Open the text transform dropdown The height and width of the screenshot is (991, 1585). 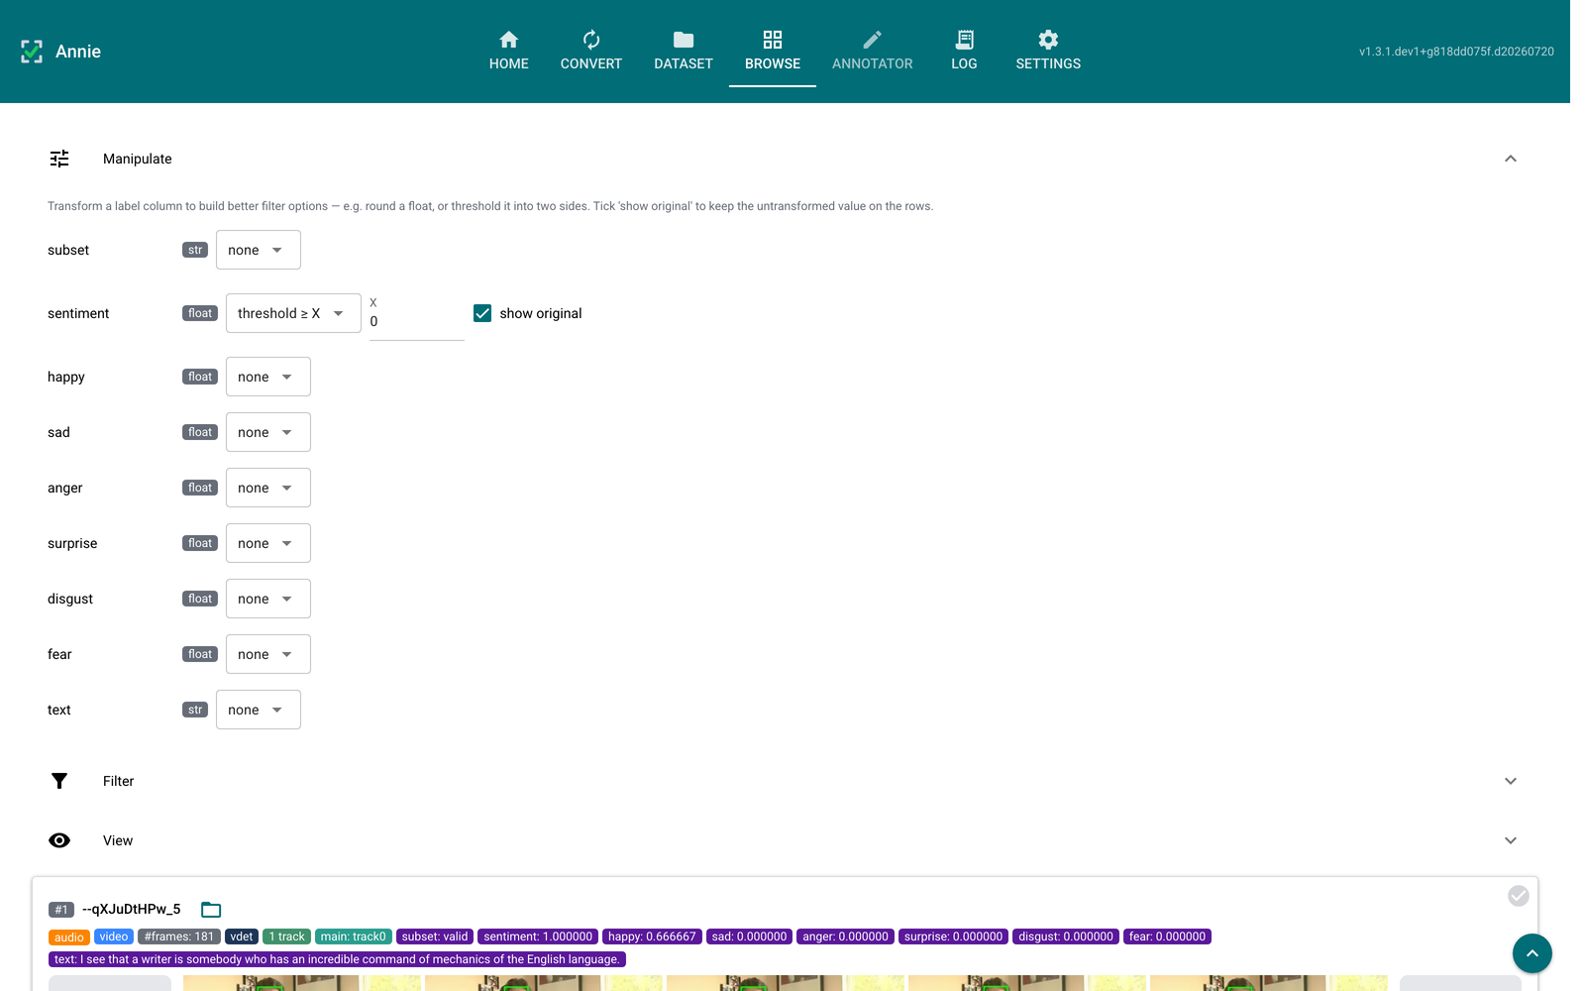[259, 710]
